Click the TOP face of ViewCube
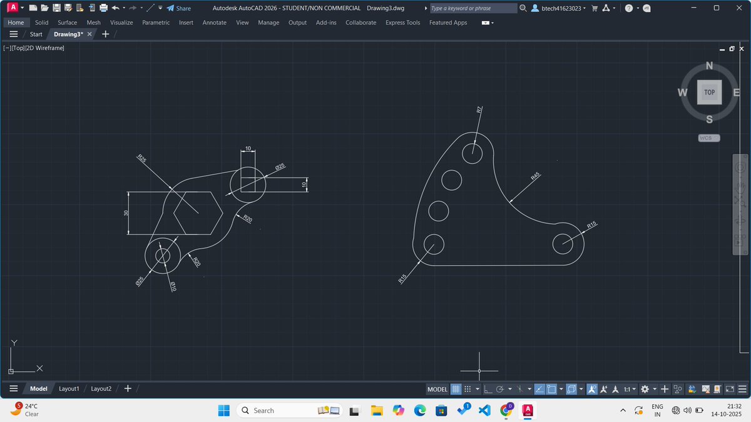Screen dimensions: 751x422 [x=709, y=92]
